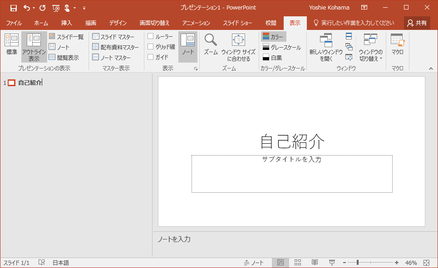Toggle the Gridlines (グリッド線) checkbox
The width and height of the screenshot is (438, 268).
click(x=151, y=47)
